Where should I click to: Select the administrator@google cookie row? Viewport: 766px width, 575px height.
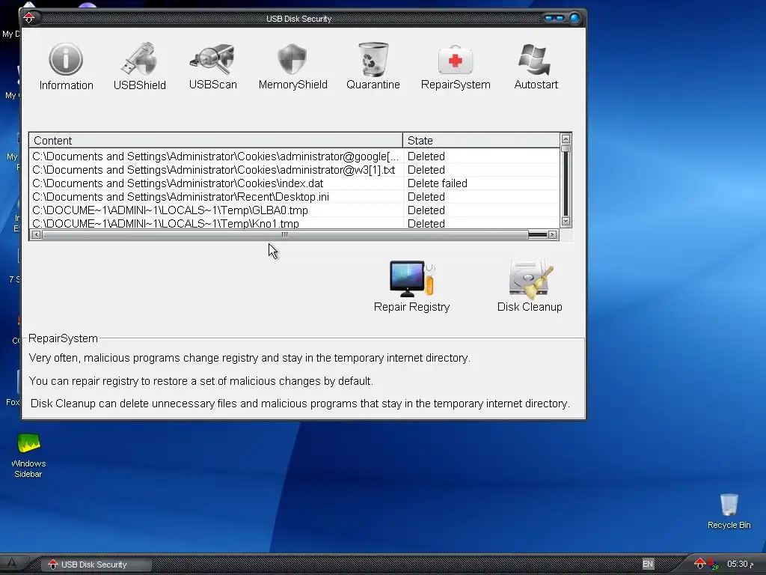(x=294, y=156)
